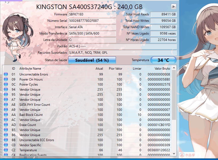The height and width of the screenshot is (160, 218).
Task: Select the SATA PHY Error Count attribute name
Action: click(35, 105)
